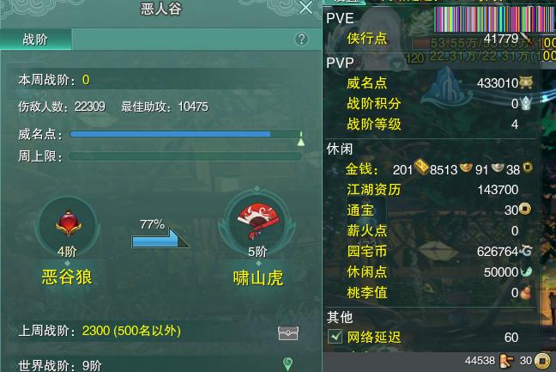Click the gold brick currency icon

(x=421, y=168)
